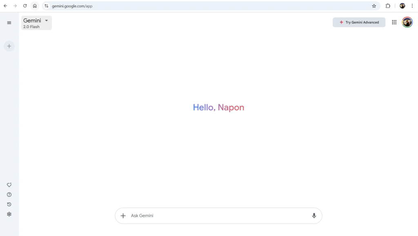The width and height of the screenshot is (418, 236).
Task: Open Chrome three-dot menu
Action: (412, 6)
